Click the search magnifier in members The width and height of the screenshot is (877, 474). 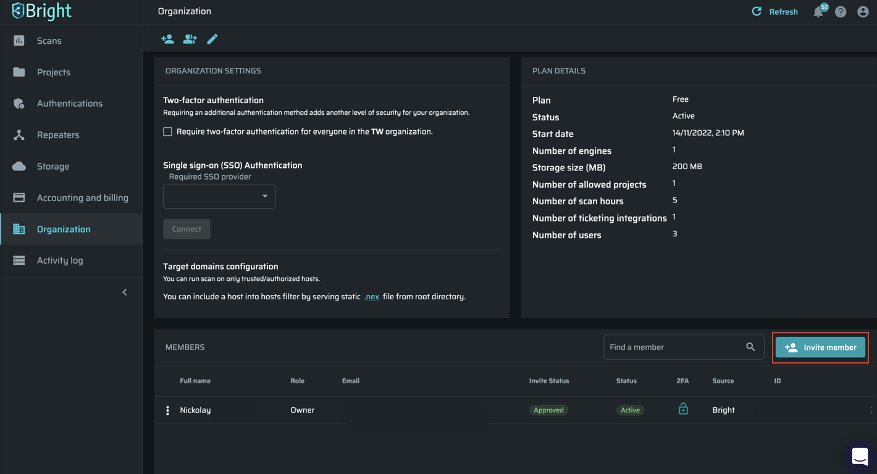tap(750, 347)
